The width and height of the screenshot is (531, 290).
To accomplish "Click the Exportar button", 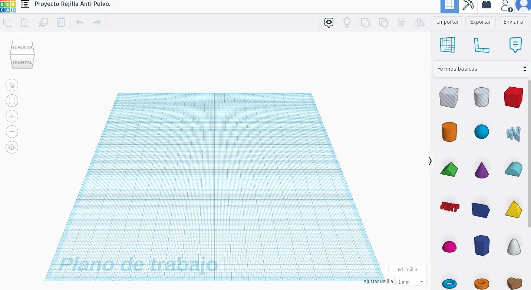I will click(480, 22).
